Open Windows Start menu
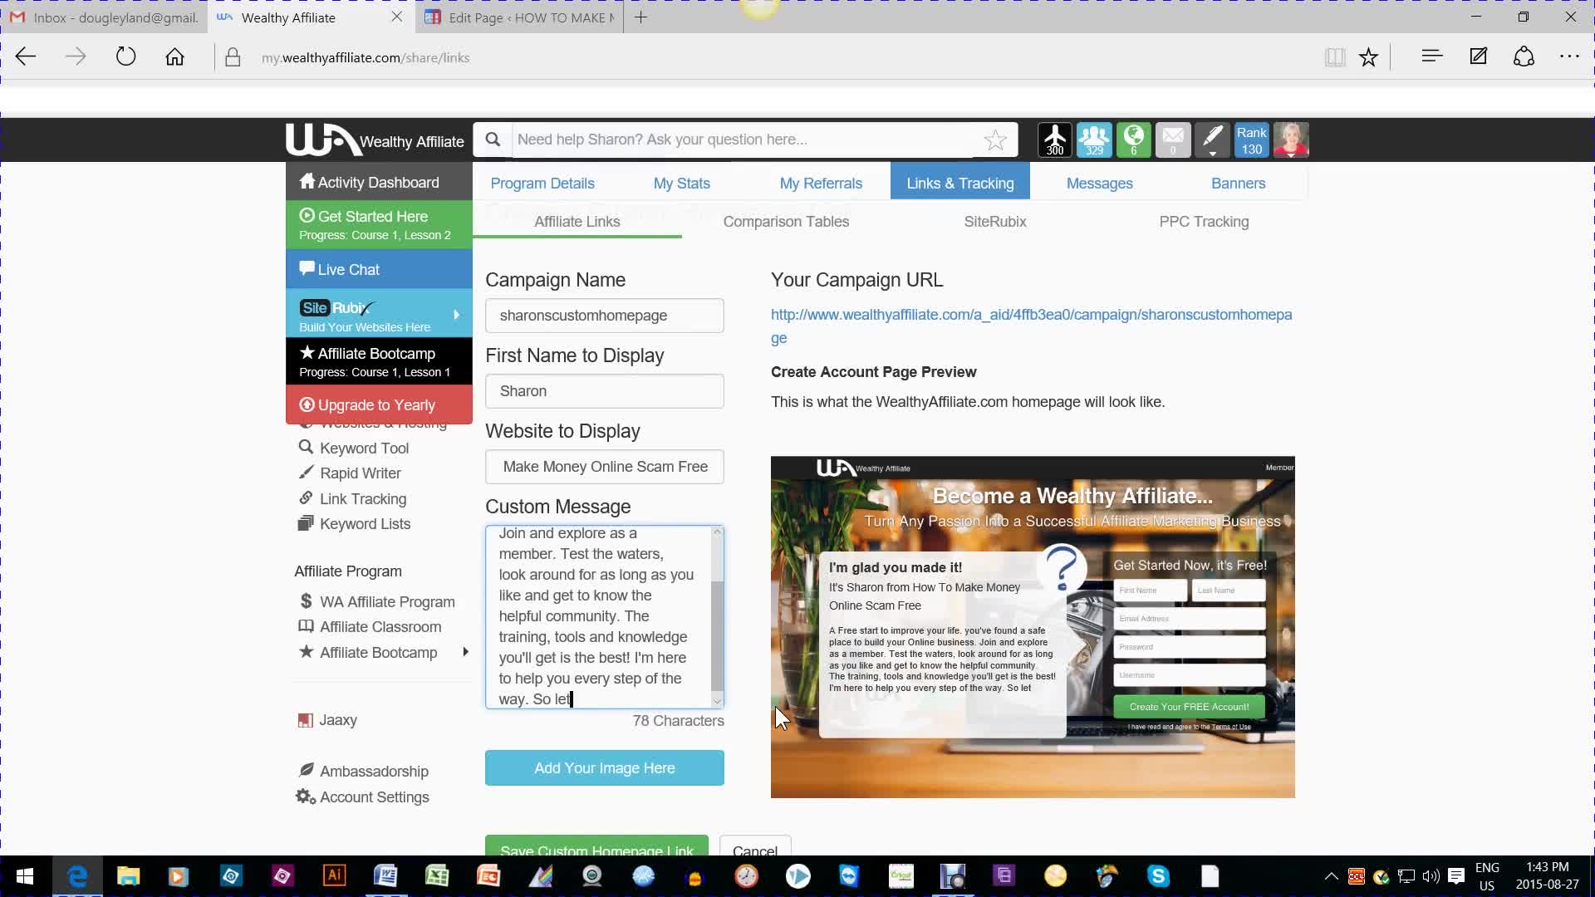The image size is (1595, 897). point(25,875)
